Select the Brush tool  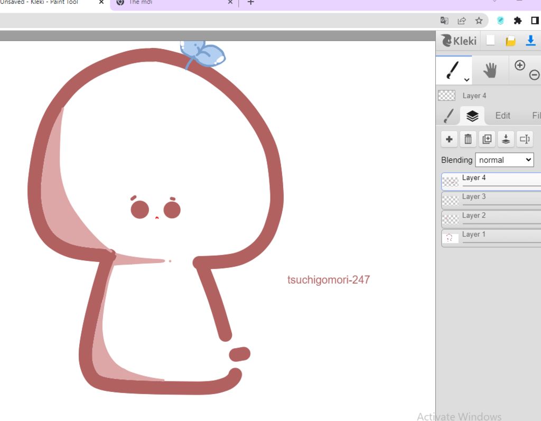tap(453, 70)
